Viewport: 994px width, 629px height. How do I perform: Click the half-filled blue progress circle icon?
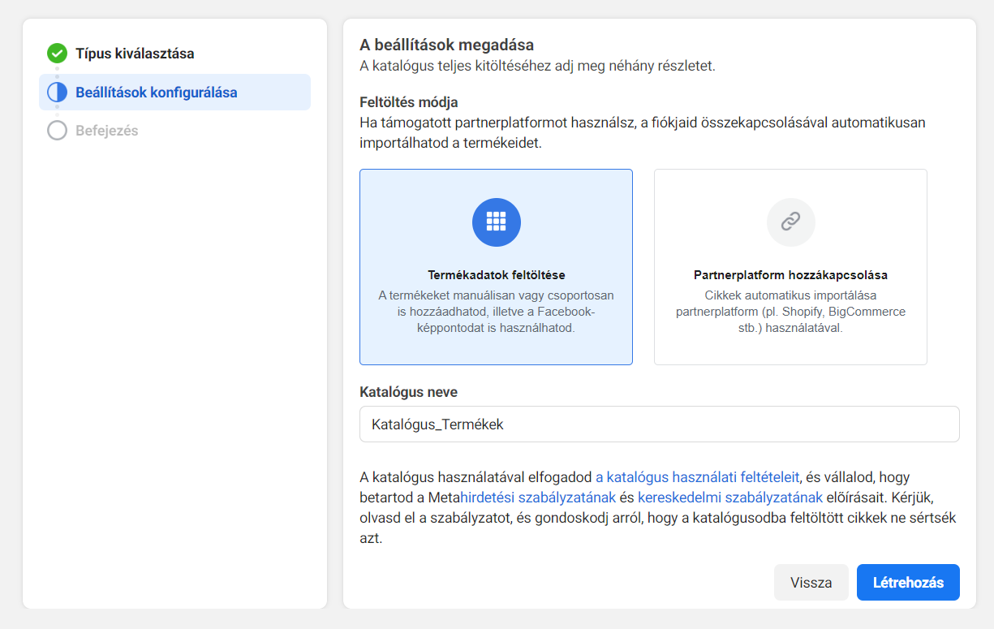57,93
